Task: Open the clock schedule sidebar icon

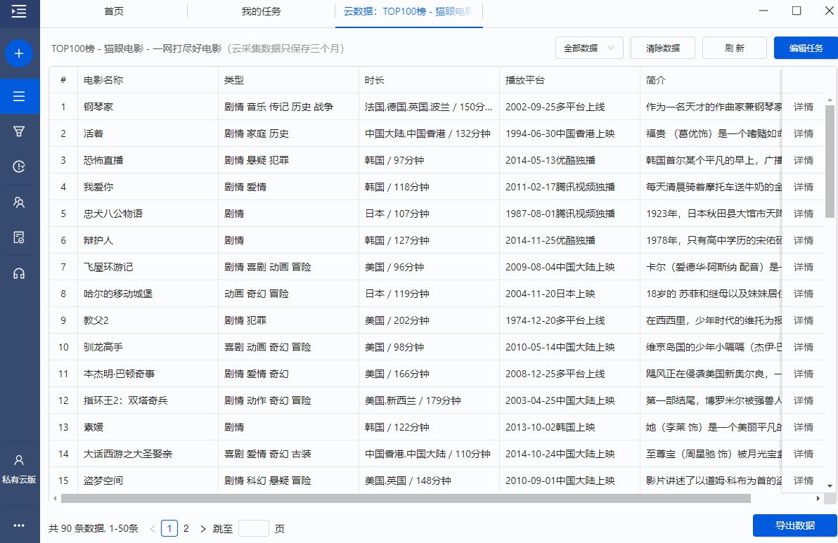Action: coord(19,166)
